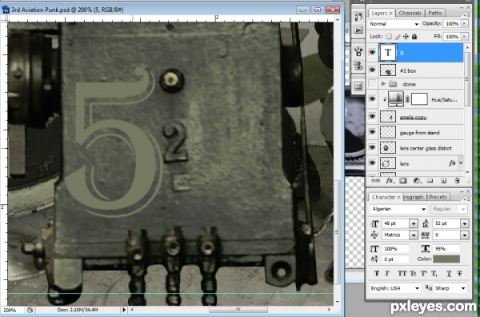Image resolution: width=480 pixels, height=317 pixels.
Task: Toggle All Caps text style
Action: [x=402, y=273]
